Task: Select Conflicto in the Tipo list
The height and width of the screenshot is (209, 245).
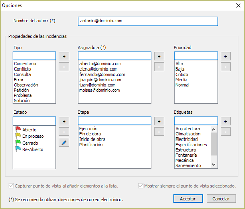Action: tap(22, 69)
